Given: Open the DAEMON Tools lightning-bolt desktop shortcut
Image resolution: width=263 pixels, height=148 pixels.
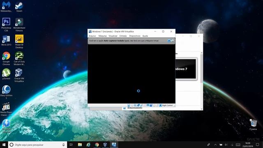Looking at the screenshot, I should (x=6, y=126).
